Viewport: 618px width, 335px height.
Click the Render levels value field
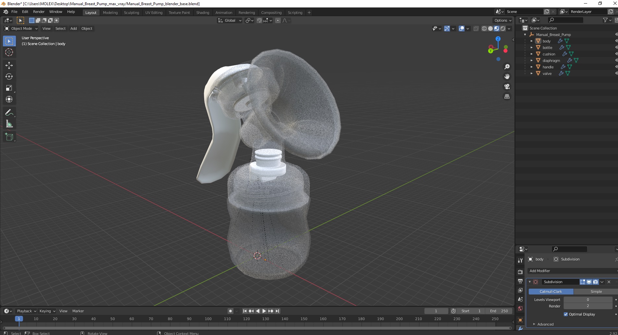pyautogui.click(x=588, y=306)
